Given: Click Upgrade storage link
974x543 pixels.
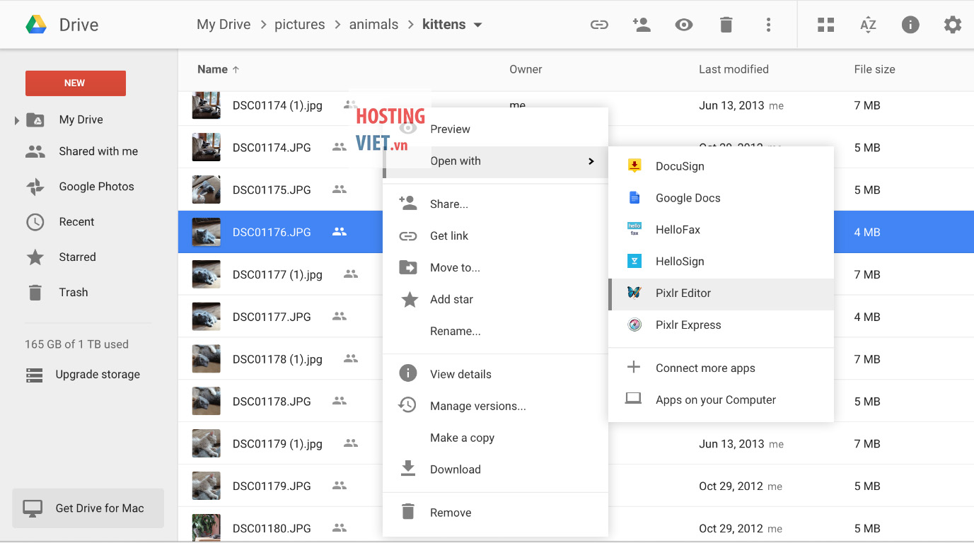Looking at the screenshot, I should [x=98, y=375].
